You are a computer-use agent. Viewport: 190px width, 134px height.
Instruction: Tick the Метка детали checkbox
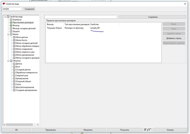(14, 37)
